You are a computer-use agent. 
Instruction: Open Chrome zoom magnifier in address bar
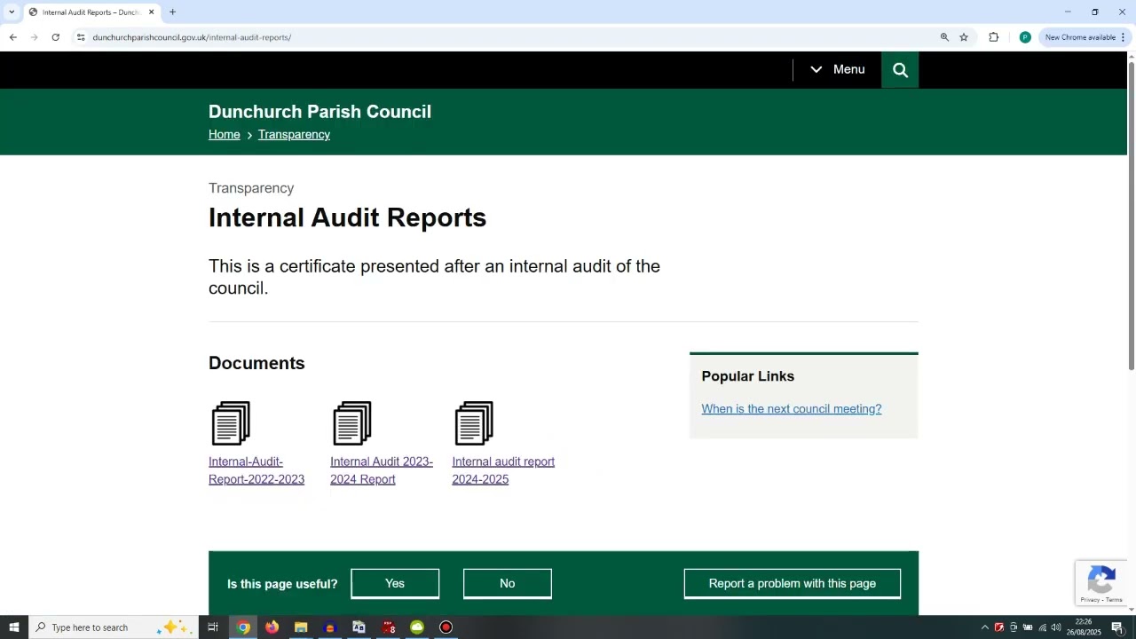tap(944, 37)
